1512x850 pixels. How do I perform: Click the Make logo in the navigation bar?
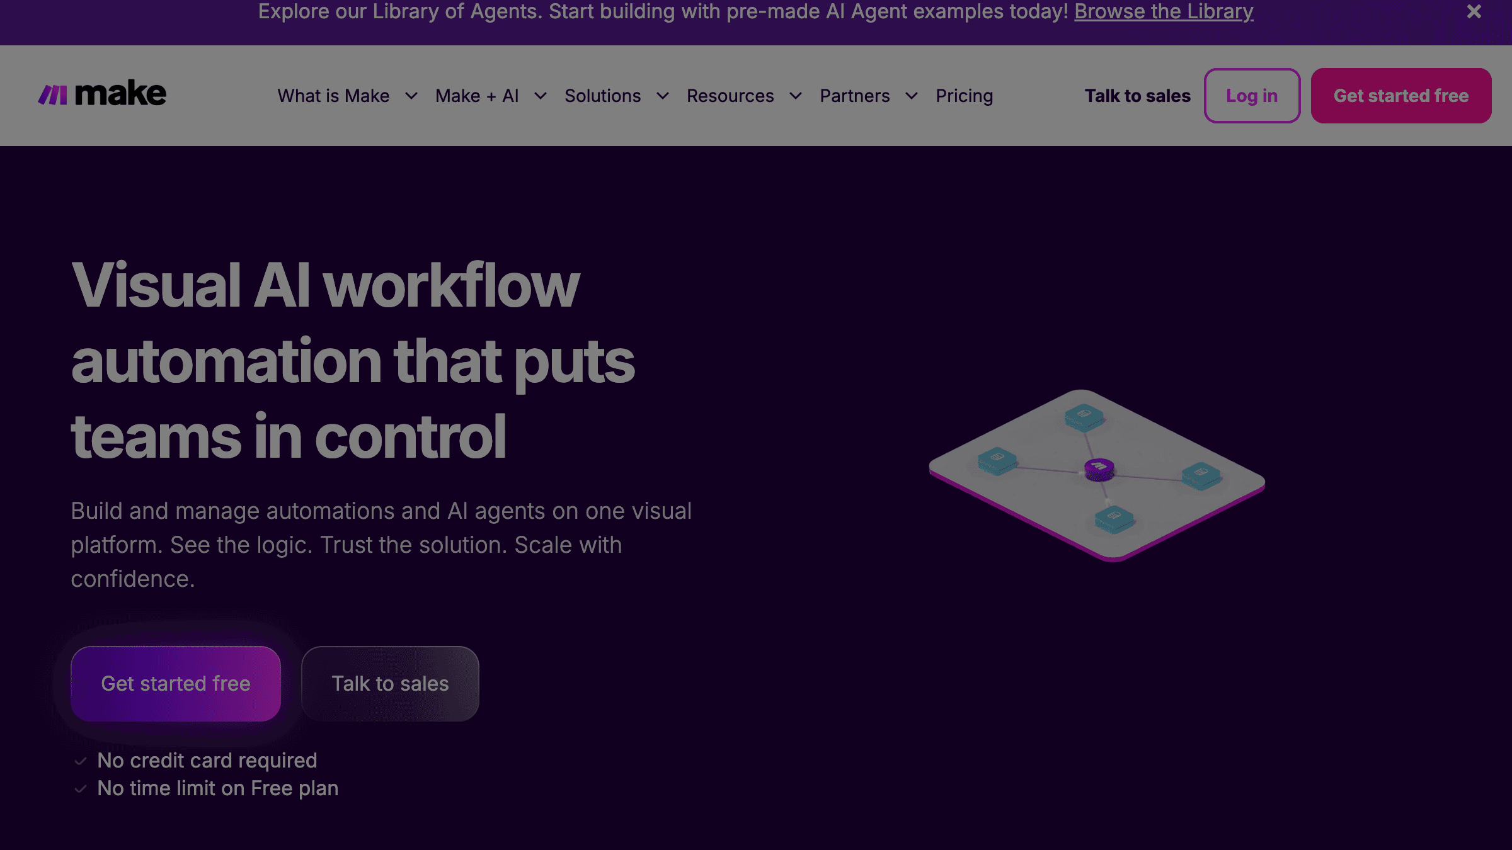click(103, 94)
